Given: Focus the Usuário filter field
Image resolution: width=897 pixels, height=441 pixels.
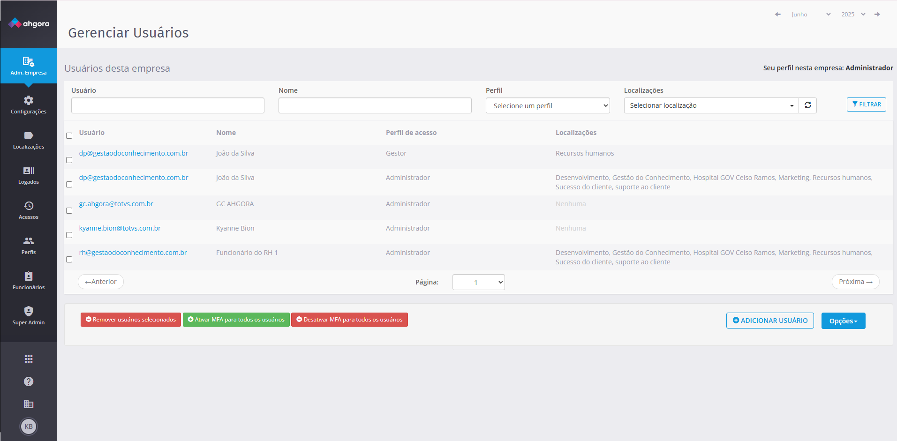Looking at the screenshot, I should 168,105.
